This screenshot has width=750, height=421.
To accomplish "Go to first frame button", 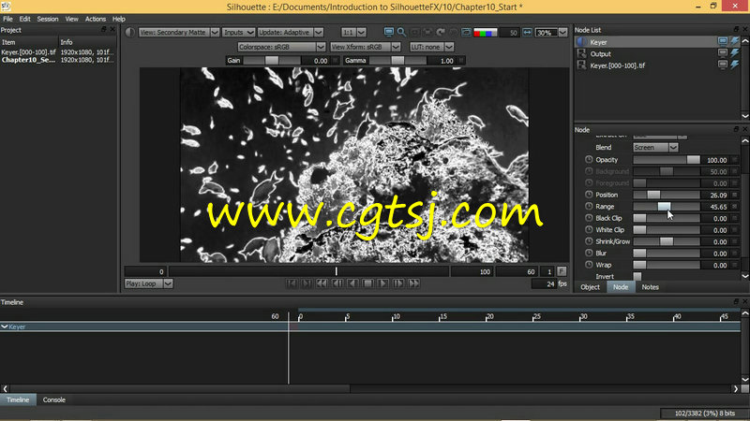I will click(x=292, y=283).
